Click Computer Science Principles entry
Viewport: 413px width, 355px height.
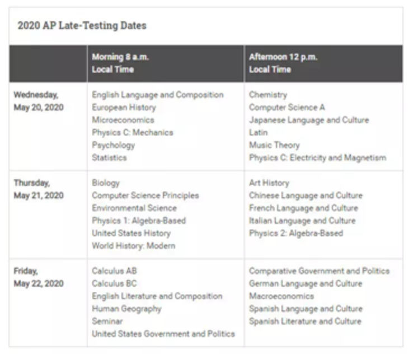click(x=145, y=196)
